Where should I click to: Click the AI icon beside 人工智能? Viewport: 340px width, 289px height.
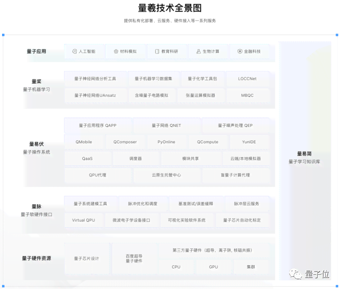[x=75, y=51]
